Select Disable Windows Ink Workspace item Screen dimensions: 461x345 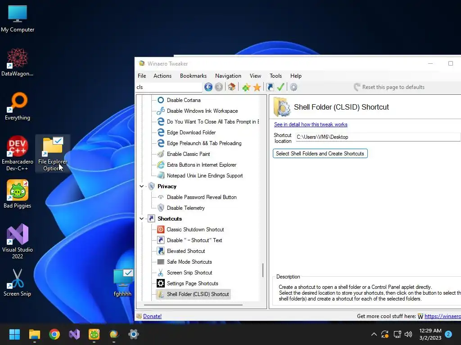[x=202, y=111]
